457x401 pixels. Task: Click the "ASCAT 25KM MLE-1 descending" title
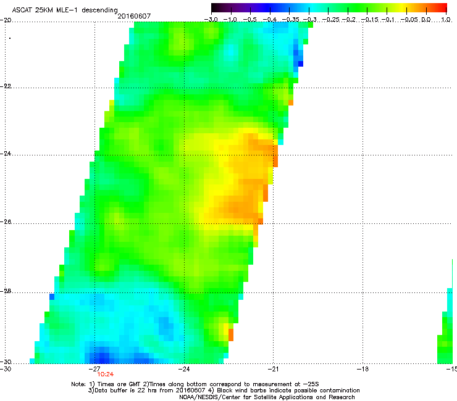tap(65, 10)
